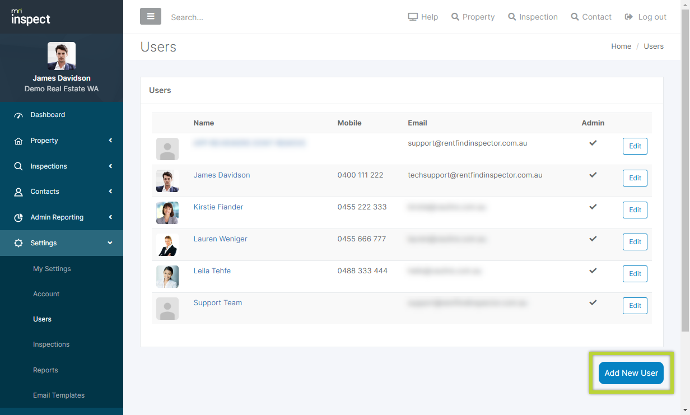Open Support Team name link
Image resolution: width=690 pixels, height=415 pixels.
click(218, 303)
